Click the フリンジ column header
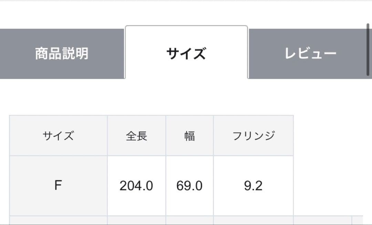The width and height of the screenshot is (372, 225). (x=254, y=135)
